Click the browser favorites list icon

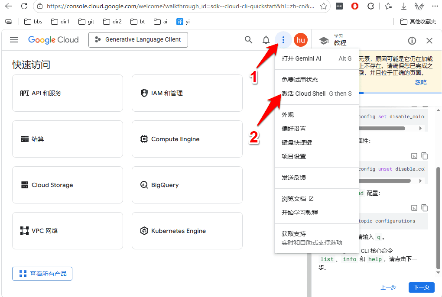click(x=388, y=6)
